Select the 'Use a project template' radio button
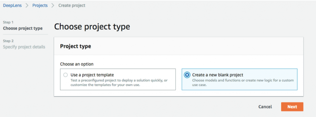Image resolution: width=316 pixels, height=117 pixels. pyautogui.click(x=65, y=75)
